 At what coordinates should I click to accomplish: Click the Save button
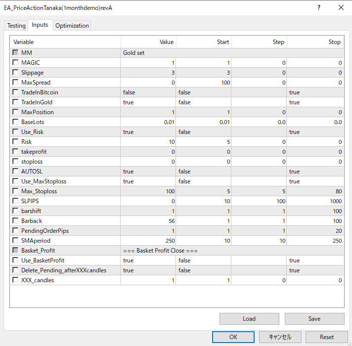click(x=314, y=319)
